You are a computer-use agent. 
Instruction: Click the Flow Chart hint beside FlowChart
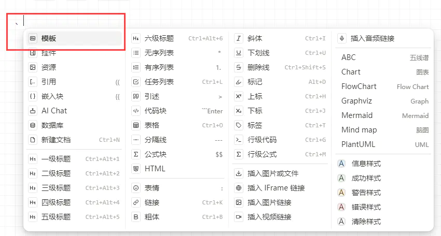tap(412, 87)
